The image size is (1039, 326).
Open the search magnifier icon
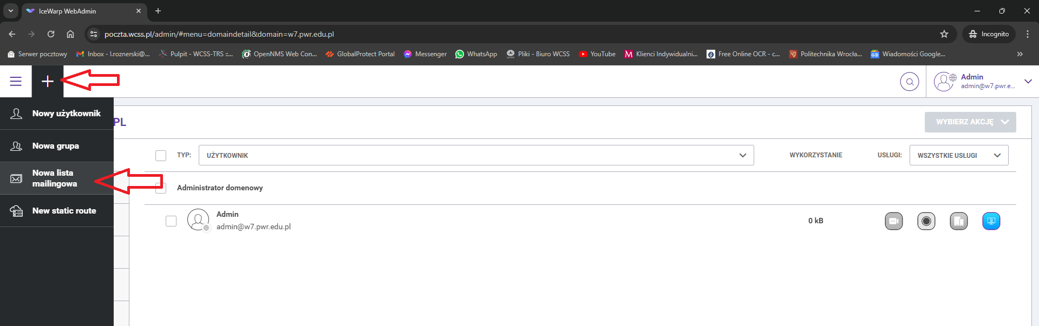click(x=909, y=82)
